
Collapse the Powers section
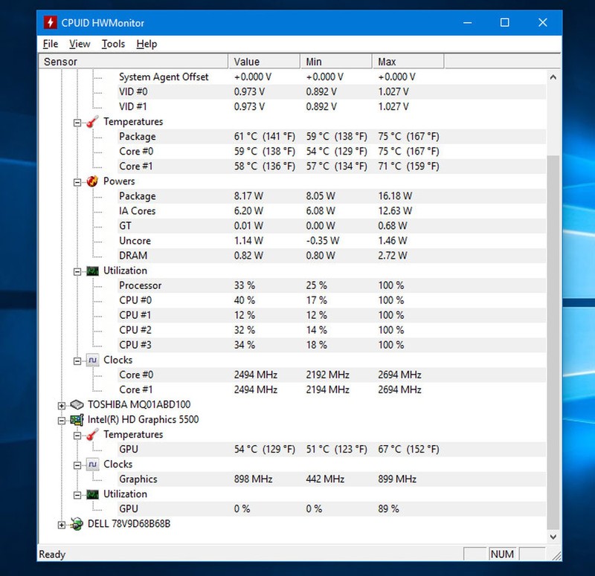(x=77, y=181)
